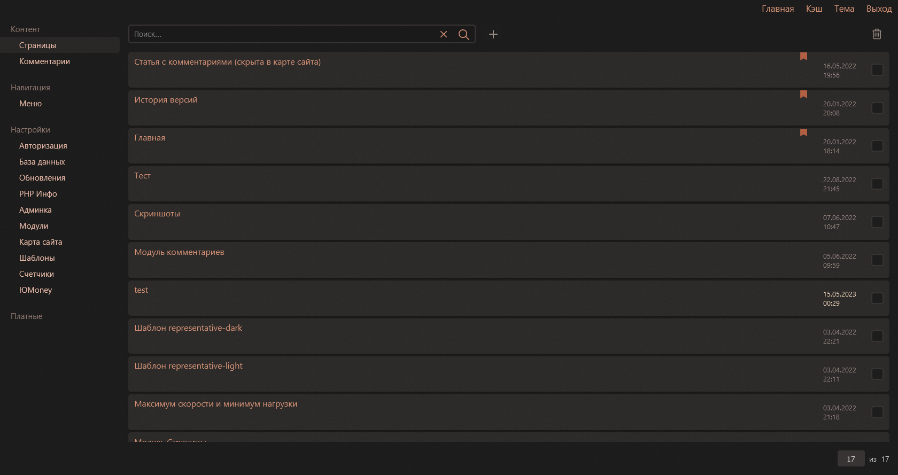Select checkbox of the Главная page row

point(877,146)
